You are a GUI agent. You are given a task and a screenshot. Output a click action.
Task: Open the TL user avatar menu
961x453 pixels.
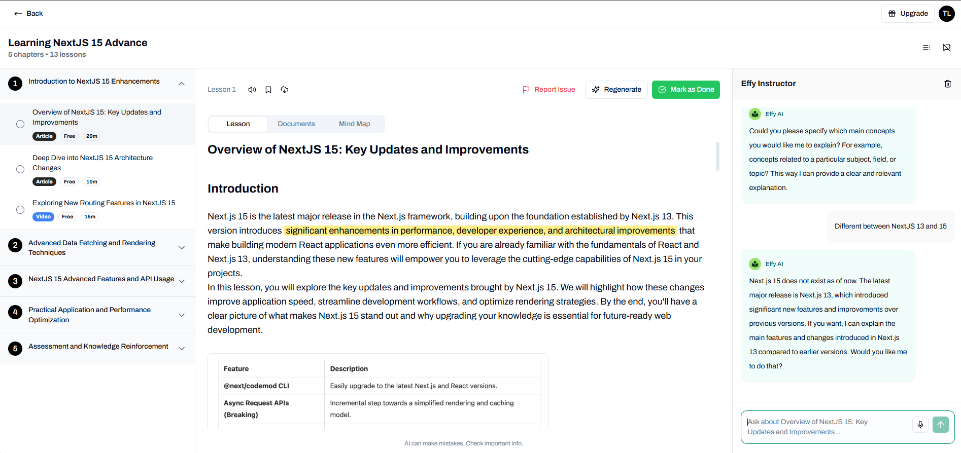point(947,14)
